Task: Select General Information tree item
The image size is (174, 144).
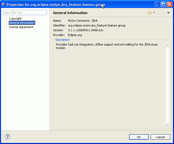Action: (22, 23)
